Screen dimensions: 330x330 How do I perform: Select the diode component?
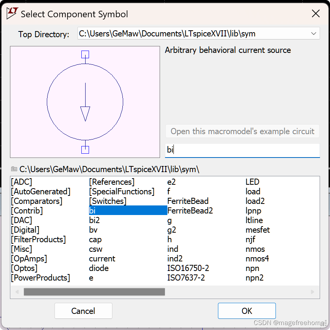[x=99, y=268]
